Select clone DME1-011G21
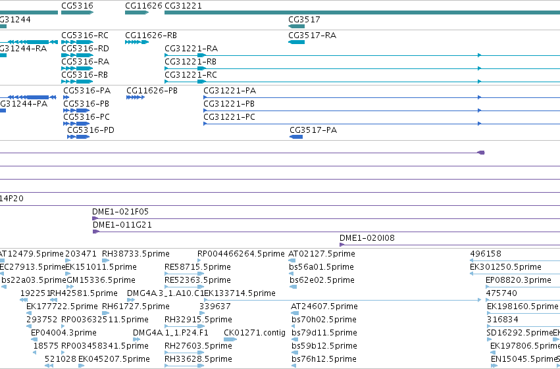560x369 pixels. pos(122,225)
